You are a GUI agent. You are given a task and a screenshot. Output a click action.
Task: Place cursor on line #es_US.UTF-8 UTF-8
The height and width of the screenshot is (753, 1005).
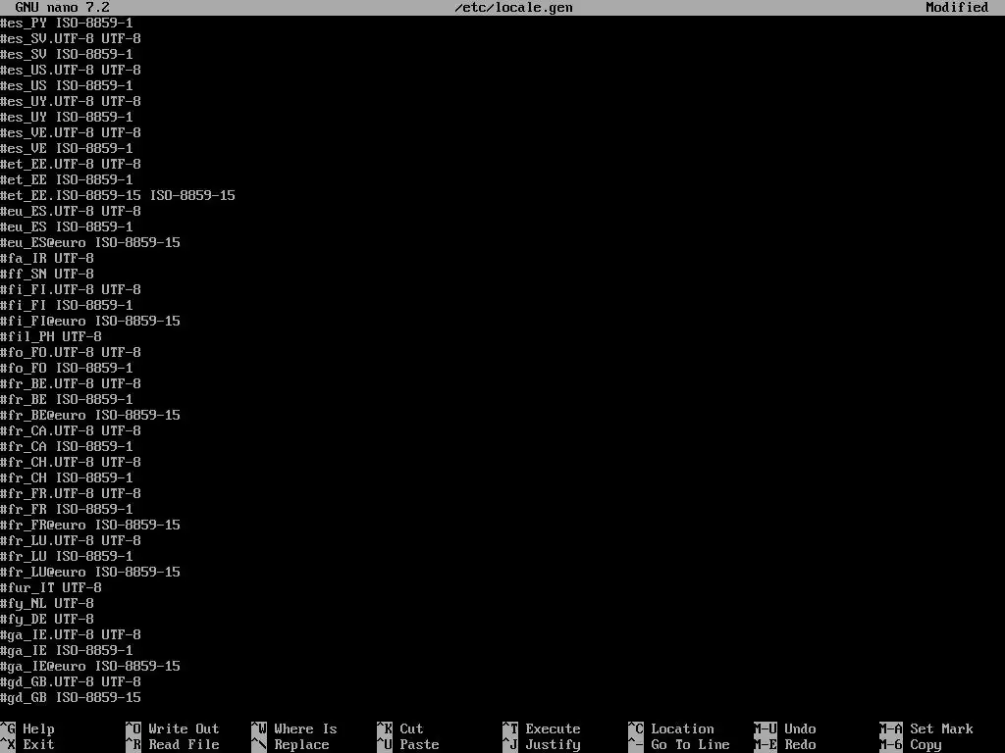click(71, 70)
